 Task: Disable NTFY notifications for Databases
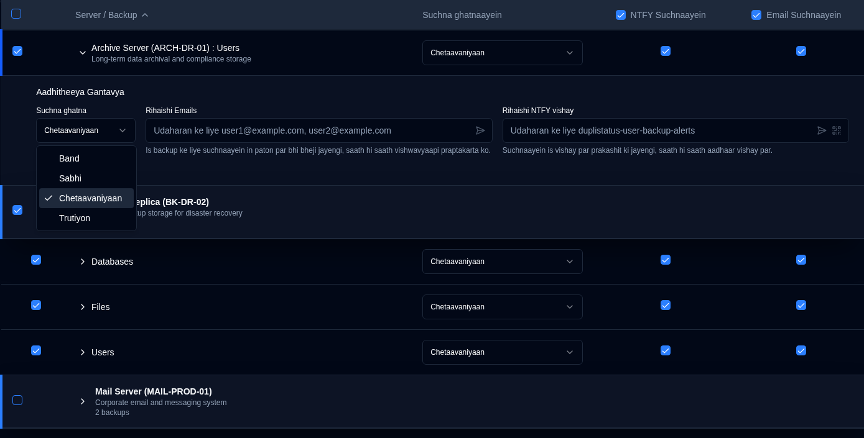[x=666, y=260]
